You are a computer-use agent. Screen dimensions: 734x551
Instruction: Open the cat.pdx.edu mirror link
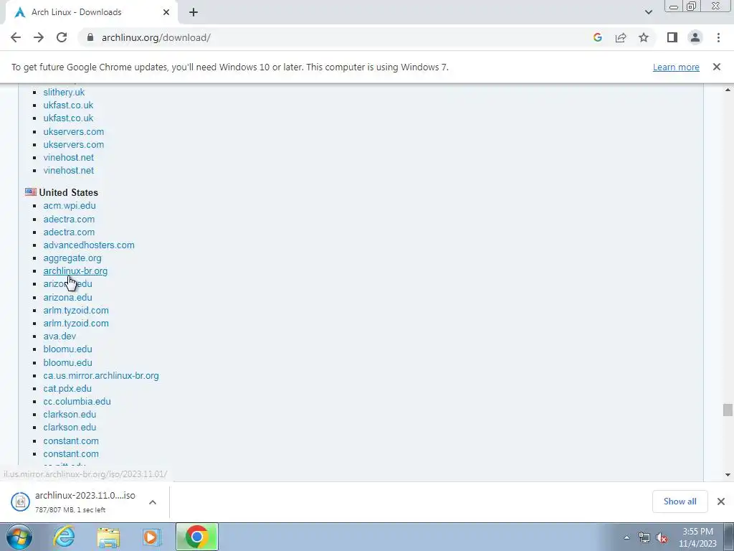tap(67, 388)
